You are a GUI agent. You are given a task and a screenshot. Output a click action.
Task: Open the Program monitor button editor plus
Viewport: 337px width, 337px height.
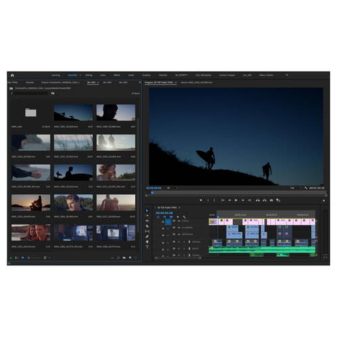pyautogui.click(x=323, y=200)
